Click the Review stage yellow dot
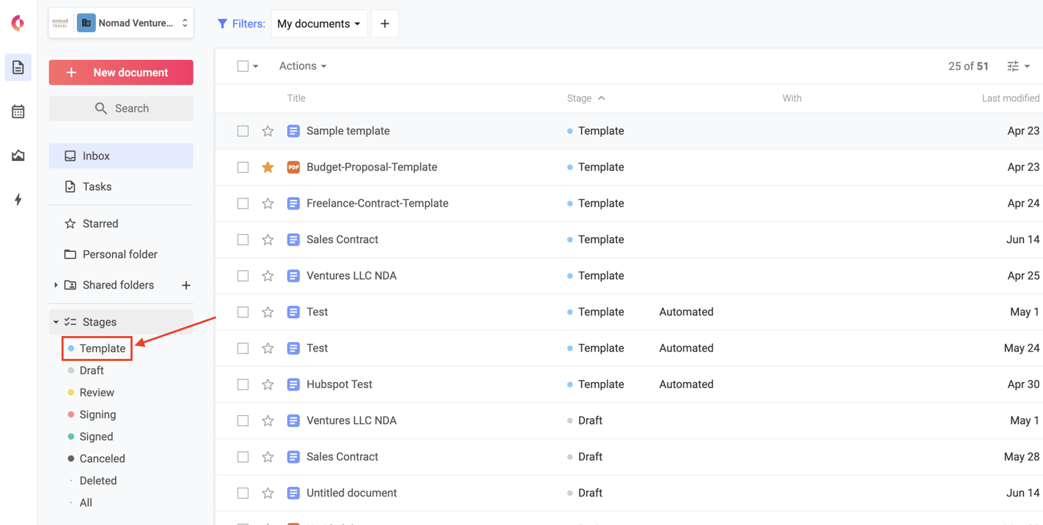Screen dimensions: 1043x525 tap(71, 392)
